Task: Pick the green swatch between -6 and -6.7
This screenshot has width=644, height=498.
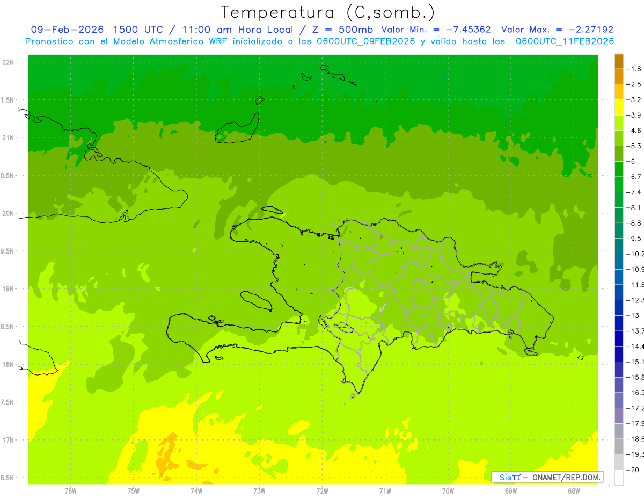Action: coord(619,169)
